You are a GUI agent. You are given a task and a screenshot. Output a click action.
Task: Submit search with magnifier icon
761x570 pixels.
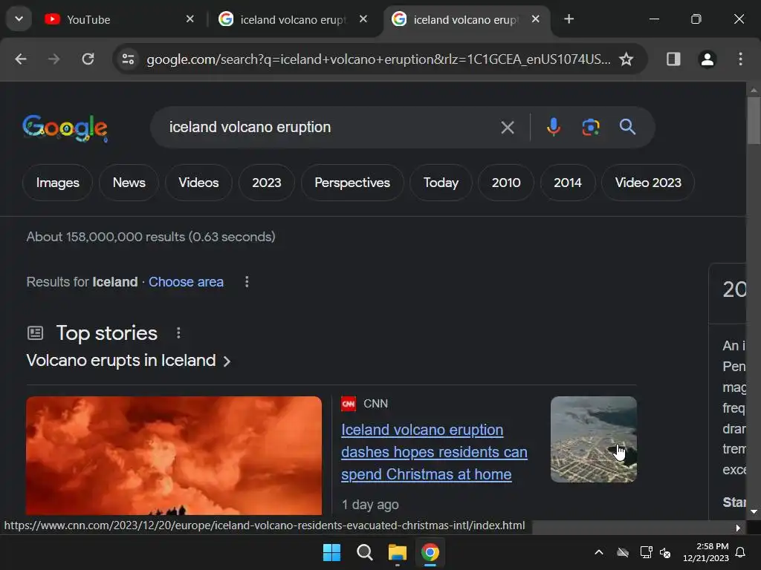[627, 127]
